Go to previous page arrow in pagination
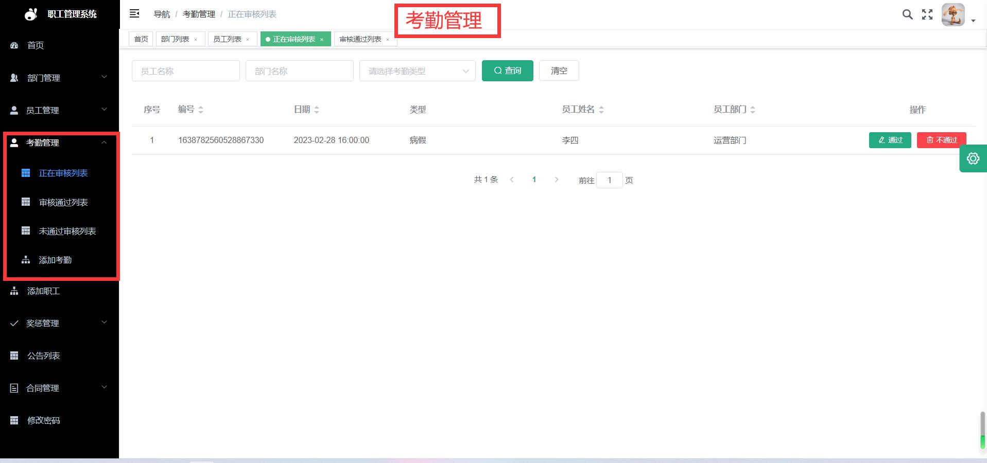The height and width of the screenshot is (463, 987). click(512, 180)
